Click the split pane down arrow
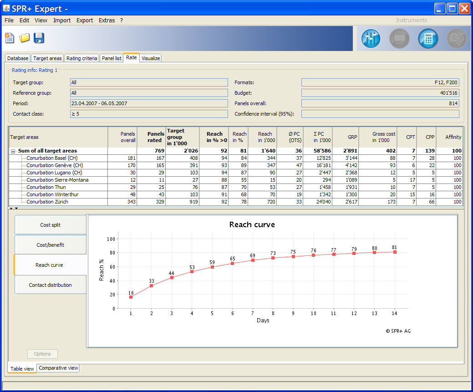This screenshot has width=473, height=392. (x=16, y=208)
